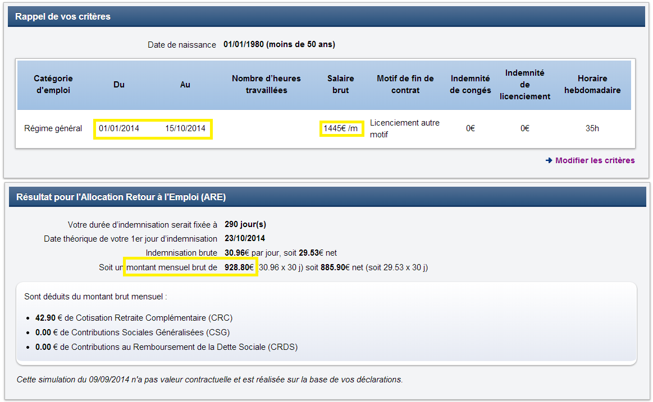
Task: Select the 1445€ /m salary value
Action: (341, 129)
